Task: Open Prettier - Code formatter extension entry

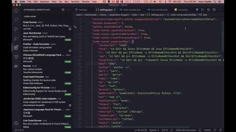Action: click(47, 47)
